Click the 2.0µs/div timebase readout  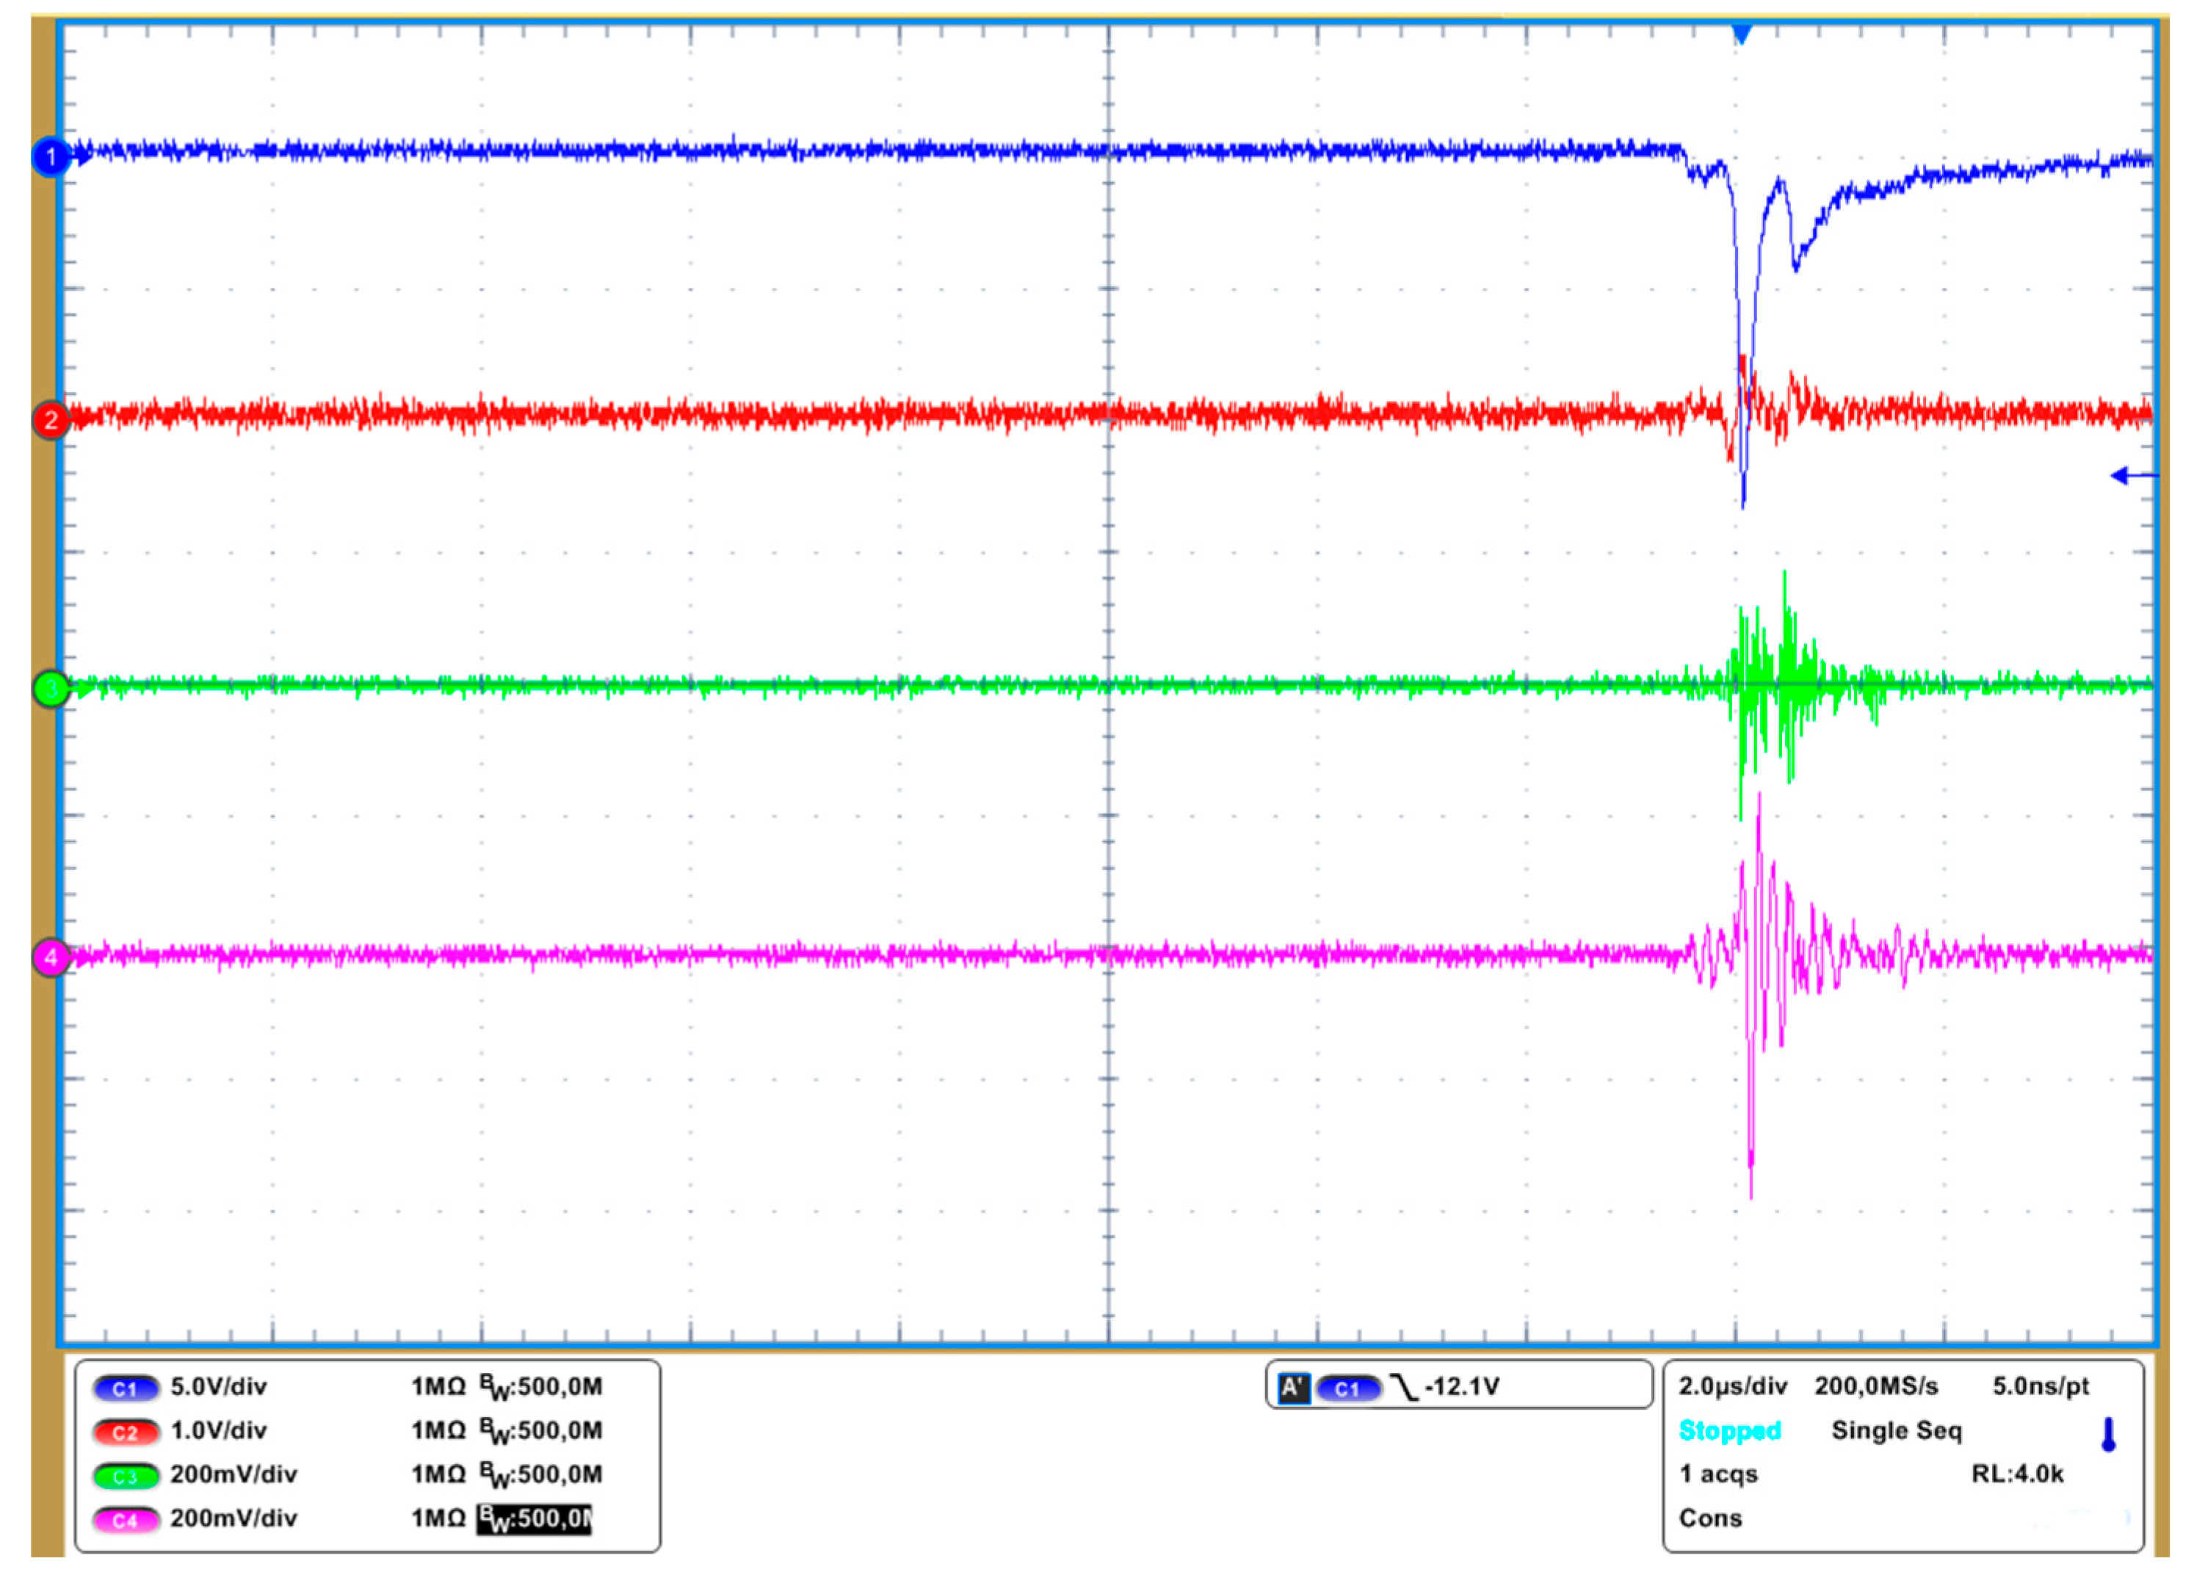tap(1733, 1386)
